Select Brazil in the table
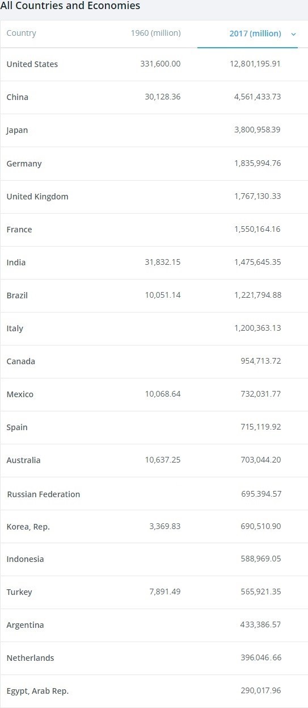 (17, 295)
